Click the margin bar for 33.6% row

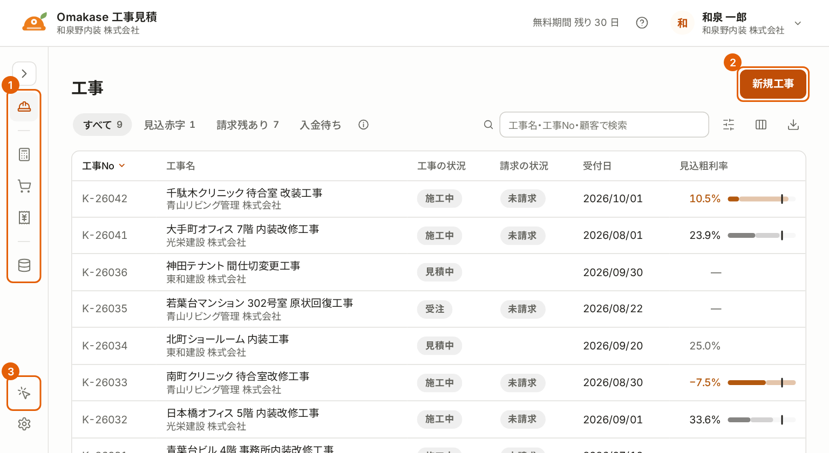(x=762, y=420)
